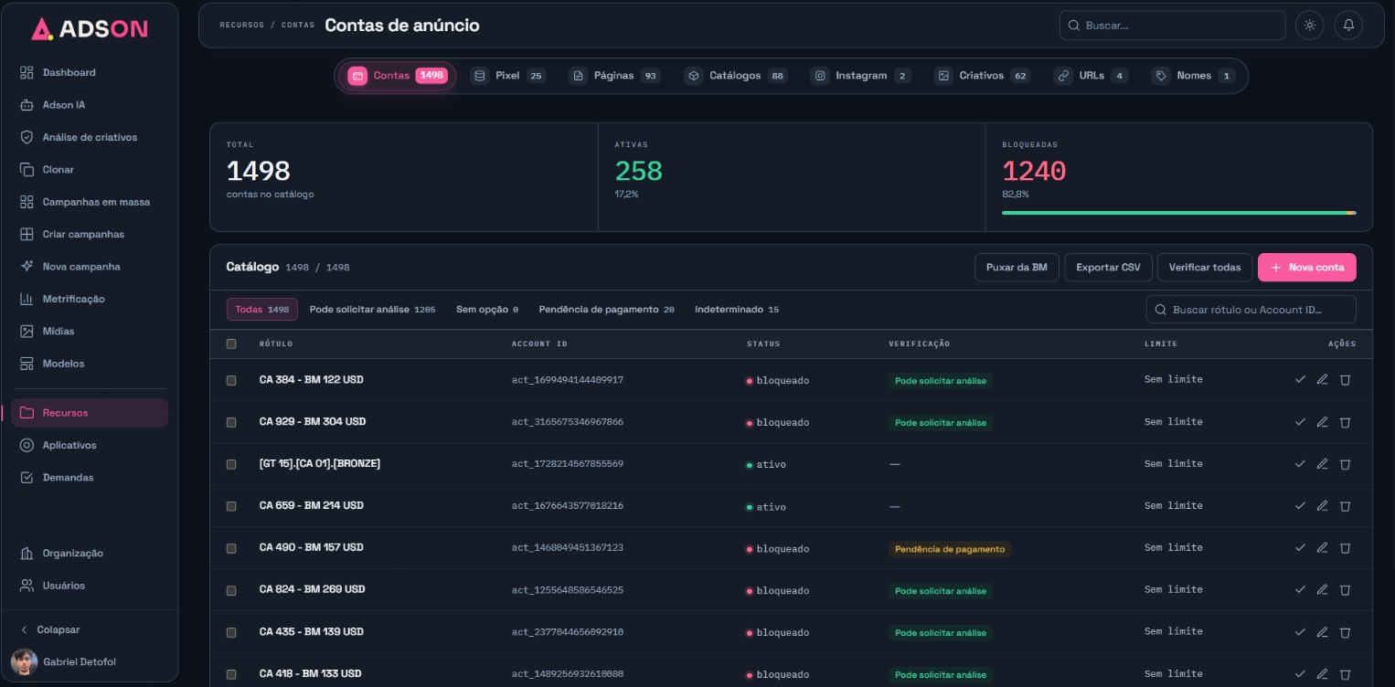Image resolution: width=1395 pixels, height=687 pixels.
Task: Open Organização in sidebar
Action: coord(90,554)
